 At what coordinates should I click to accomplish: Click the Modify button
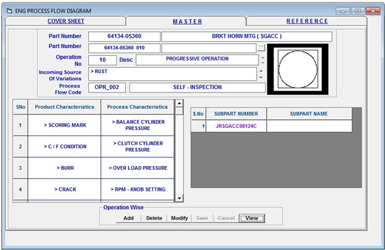click(x=179, y=218)
